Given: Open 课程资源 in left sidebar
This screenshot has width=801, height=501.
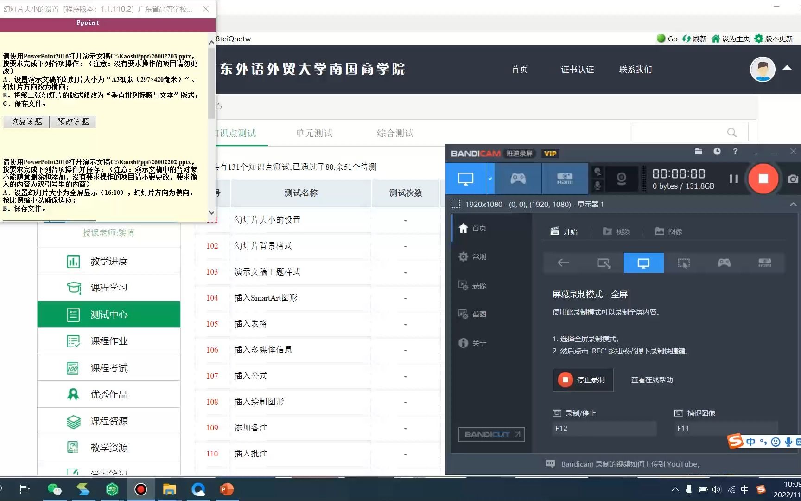Looking at the screenshot, I should click(x=109, y=421).
